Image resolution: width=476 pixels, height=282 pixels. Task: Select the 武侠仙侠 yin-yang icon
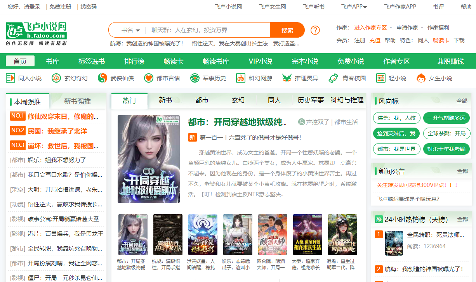(102, 78)
